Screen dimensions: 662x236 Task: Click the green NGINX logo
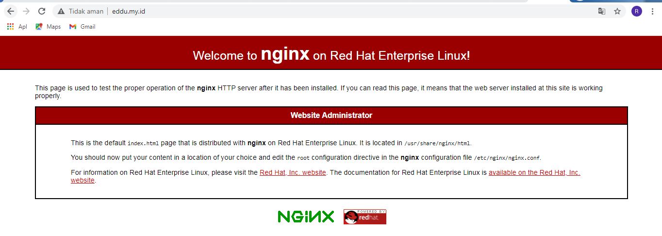[x=306, y=217]
